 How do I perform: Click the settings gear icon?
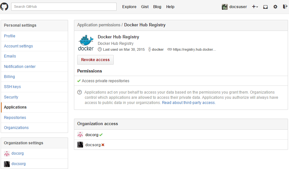click(275, 7)
